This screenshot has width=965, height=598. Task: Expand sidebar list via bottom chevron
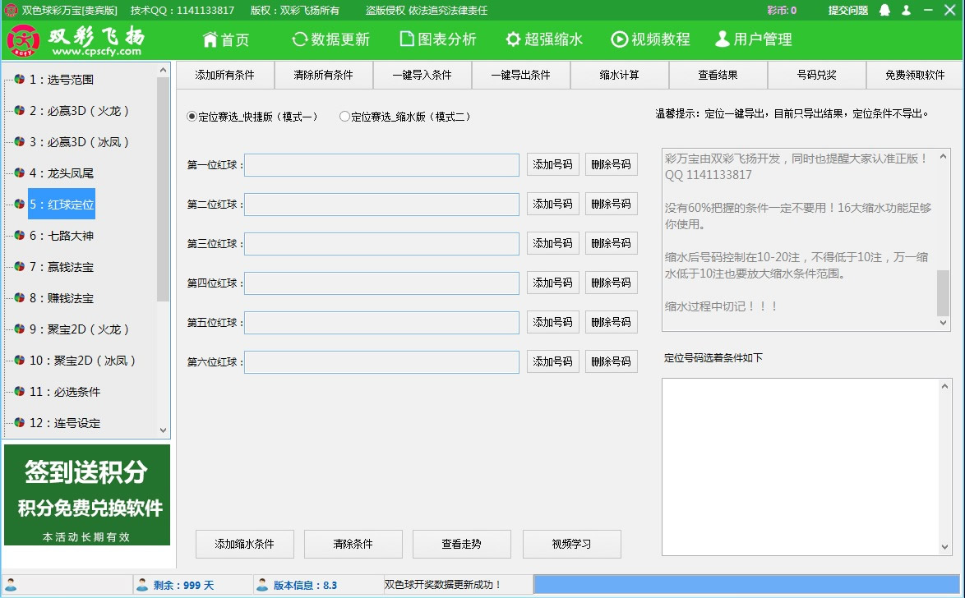point(162,430)
